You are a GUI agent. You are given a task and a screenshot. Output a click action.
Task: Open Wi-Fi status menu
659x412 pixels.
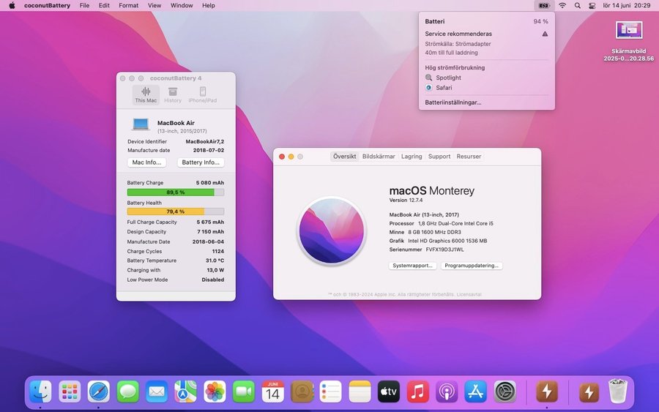562,5
